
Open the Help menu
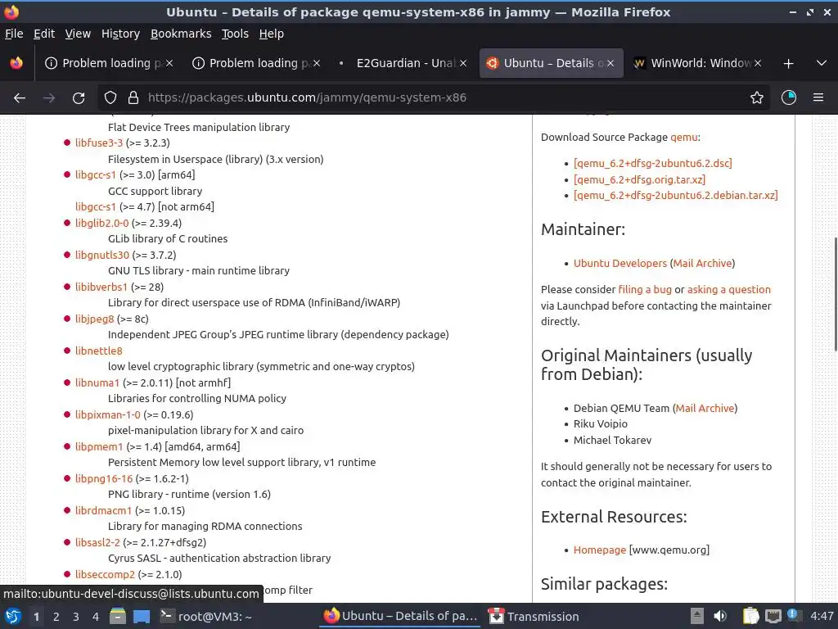pyautogui.click(x=272, y=34)
